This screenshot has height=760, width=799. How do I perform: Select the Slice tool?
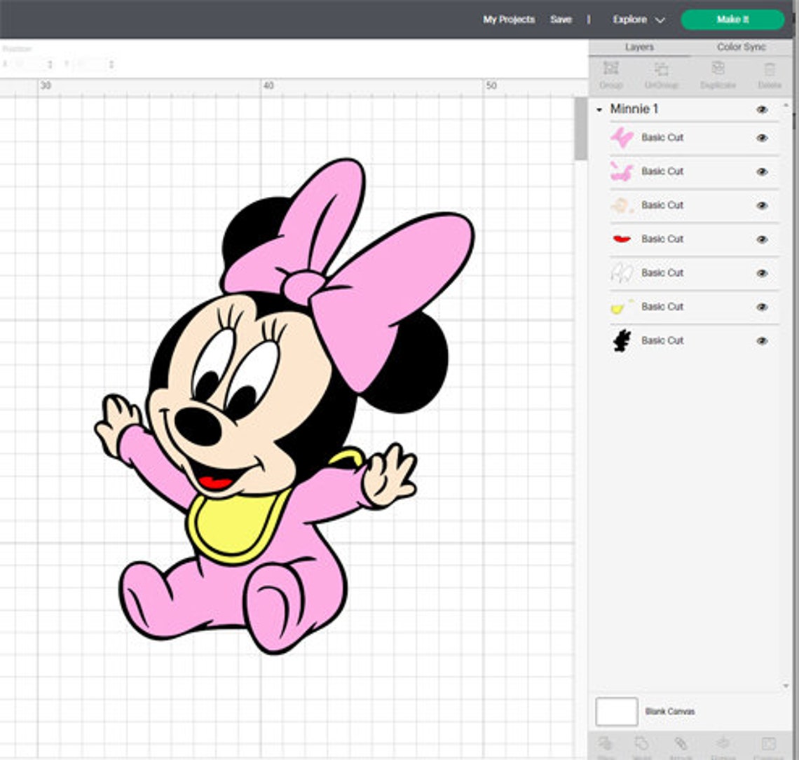[x=604, y=743]
